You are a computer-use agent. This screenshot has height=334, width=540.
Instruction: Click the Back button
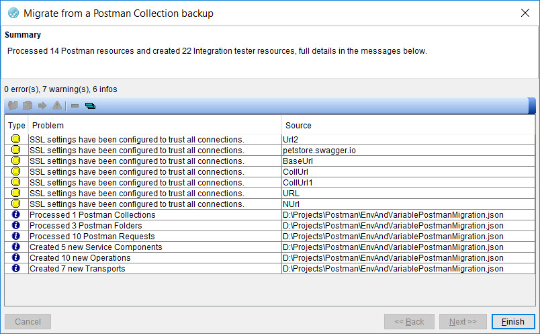[409, 322]
